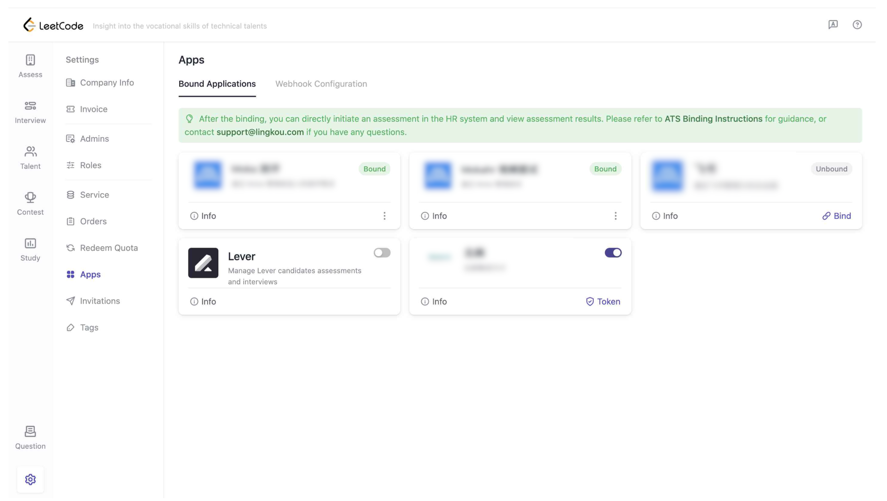887x501 pixels.
Task: Open Redeem Quota in settings menu
Action: coord(109,248)
